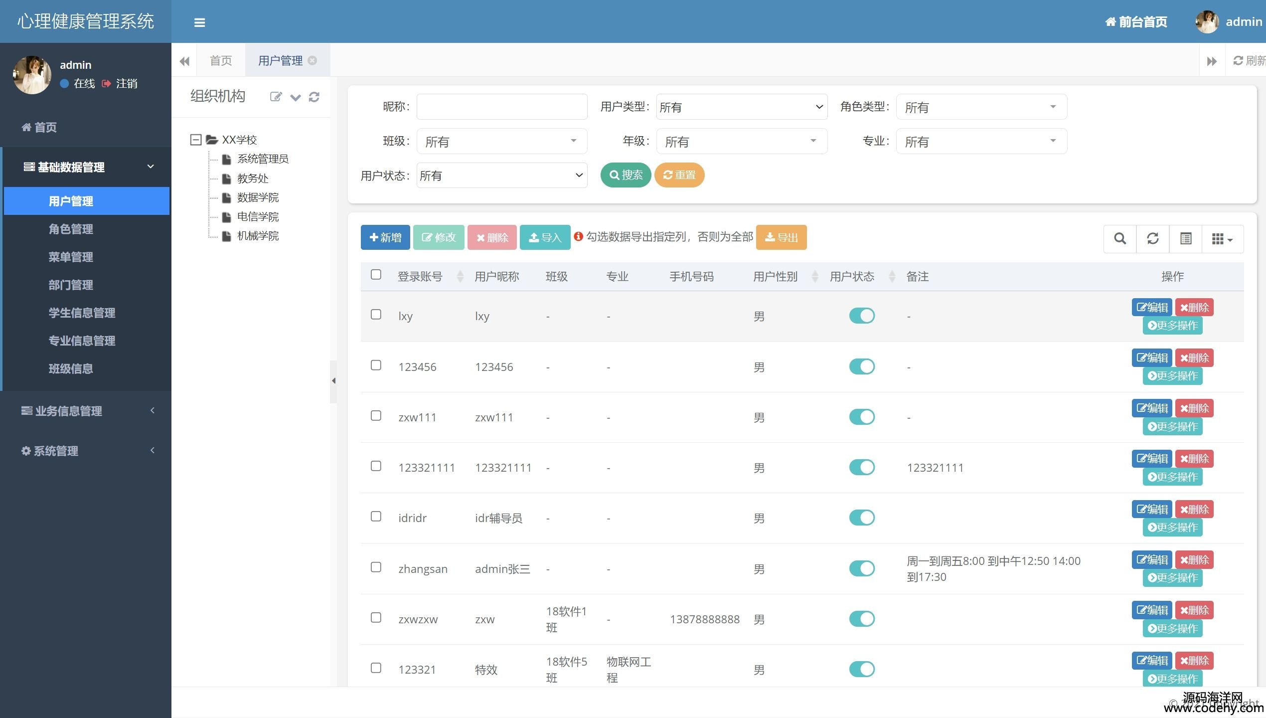Focus the 昵称 input field
The height and width of the screenshot is (718, 1266).
502,107
